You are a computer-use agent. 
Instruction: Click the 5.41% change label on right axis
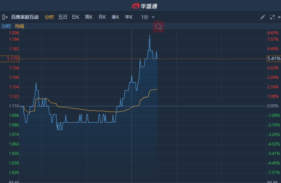273,58
